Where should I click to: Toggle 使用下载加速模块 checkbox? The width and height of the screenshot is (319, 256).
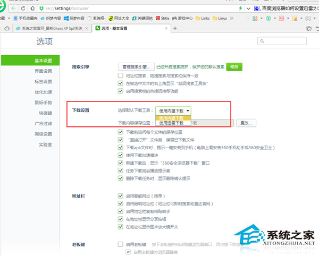(121, 154)
